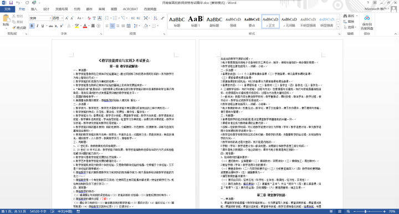This screenshot has width=399, height=214.
Task: Switch to print layout view in status bar
Action: click(x=340, y=211)
